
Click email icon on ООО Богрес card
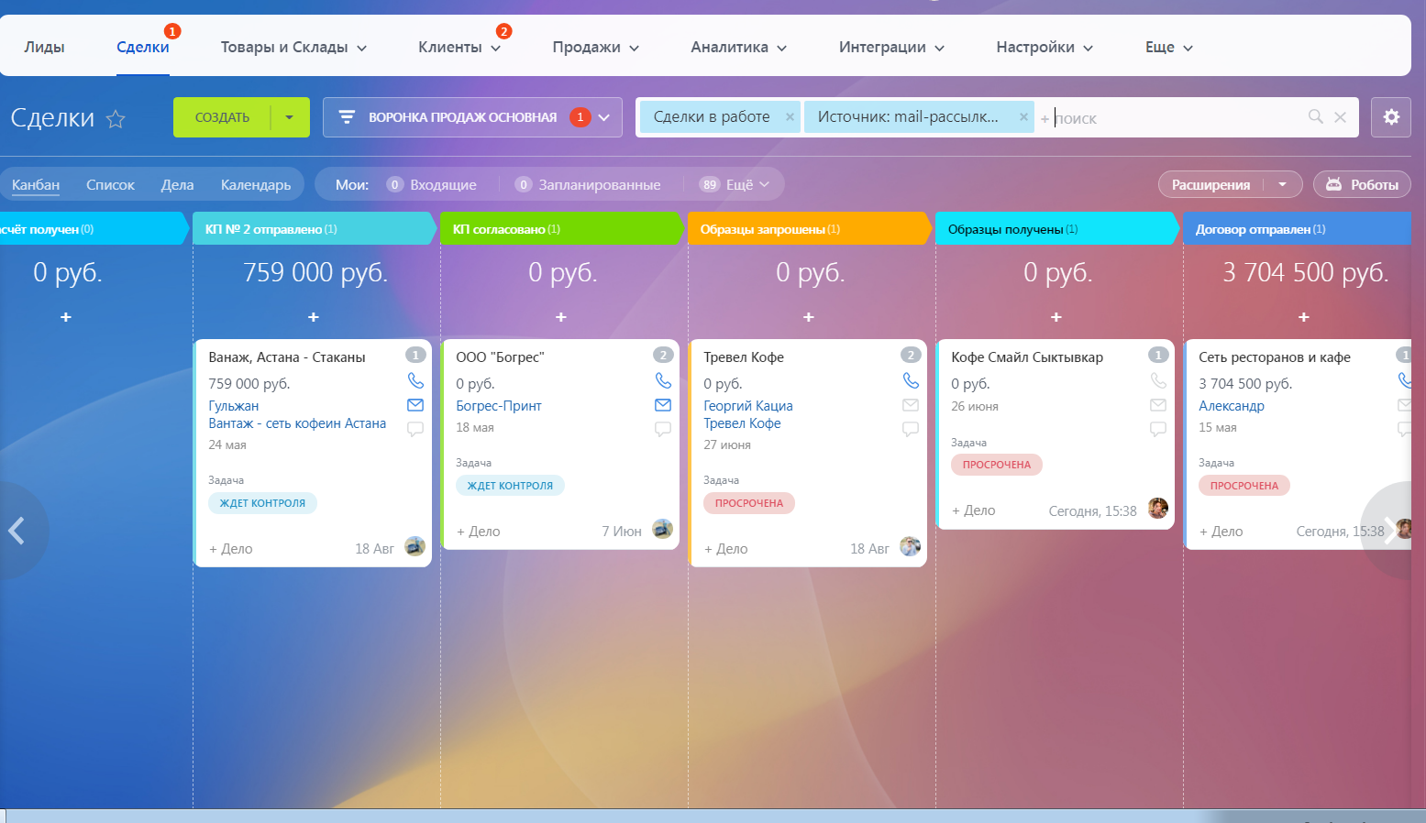click(663, 405)
